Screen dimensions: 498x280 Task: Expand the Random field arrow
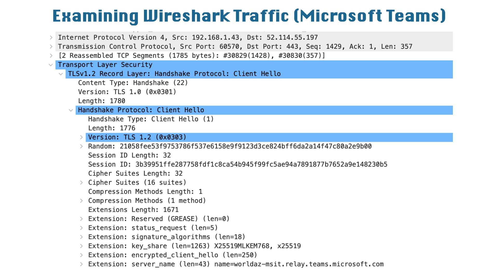[x=81, y=146]
